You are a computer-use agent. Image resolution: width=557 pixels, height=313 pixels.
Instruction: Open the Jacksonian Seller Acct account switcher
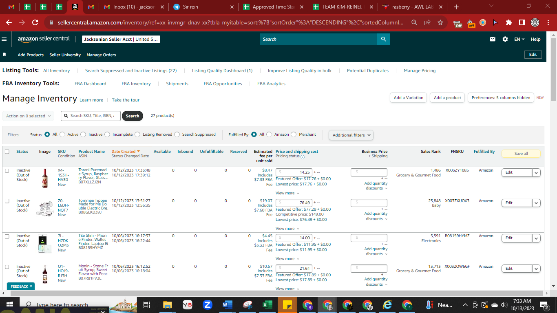coord(121,39)
